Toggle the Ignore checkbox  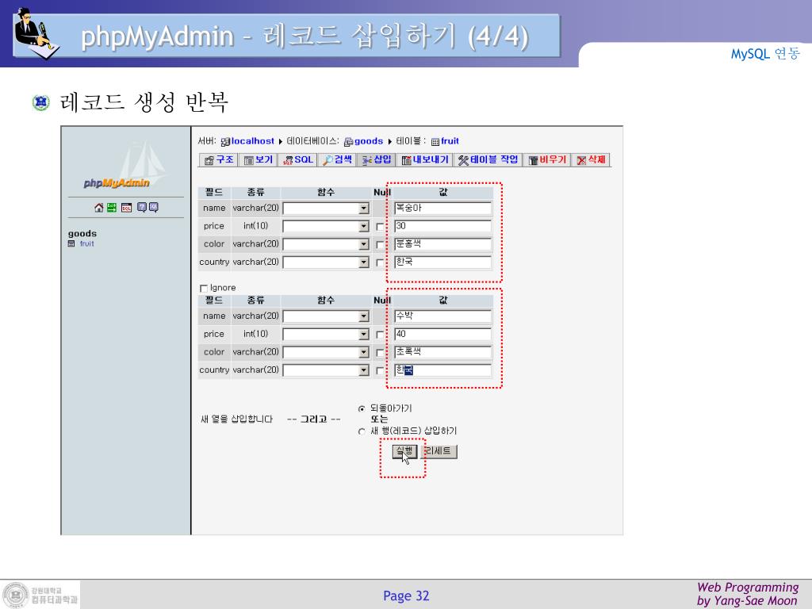pyautogui.click(x=204, y=289)
